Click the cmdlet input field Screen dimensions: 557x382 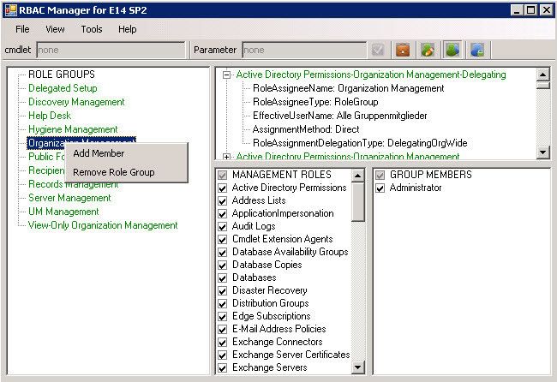click(111, 50)
